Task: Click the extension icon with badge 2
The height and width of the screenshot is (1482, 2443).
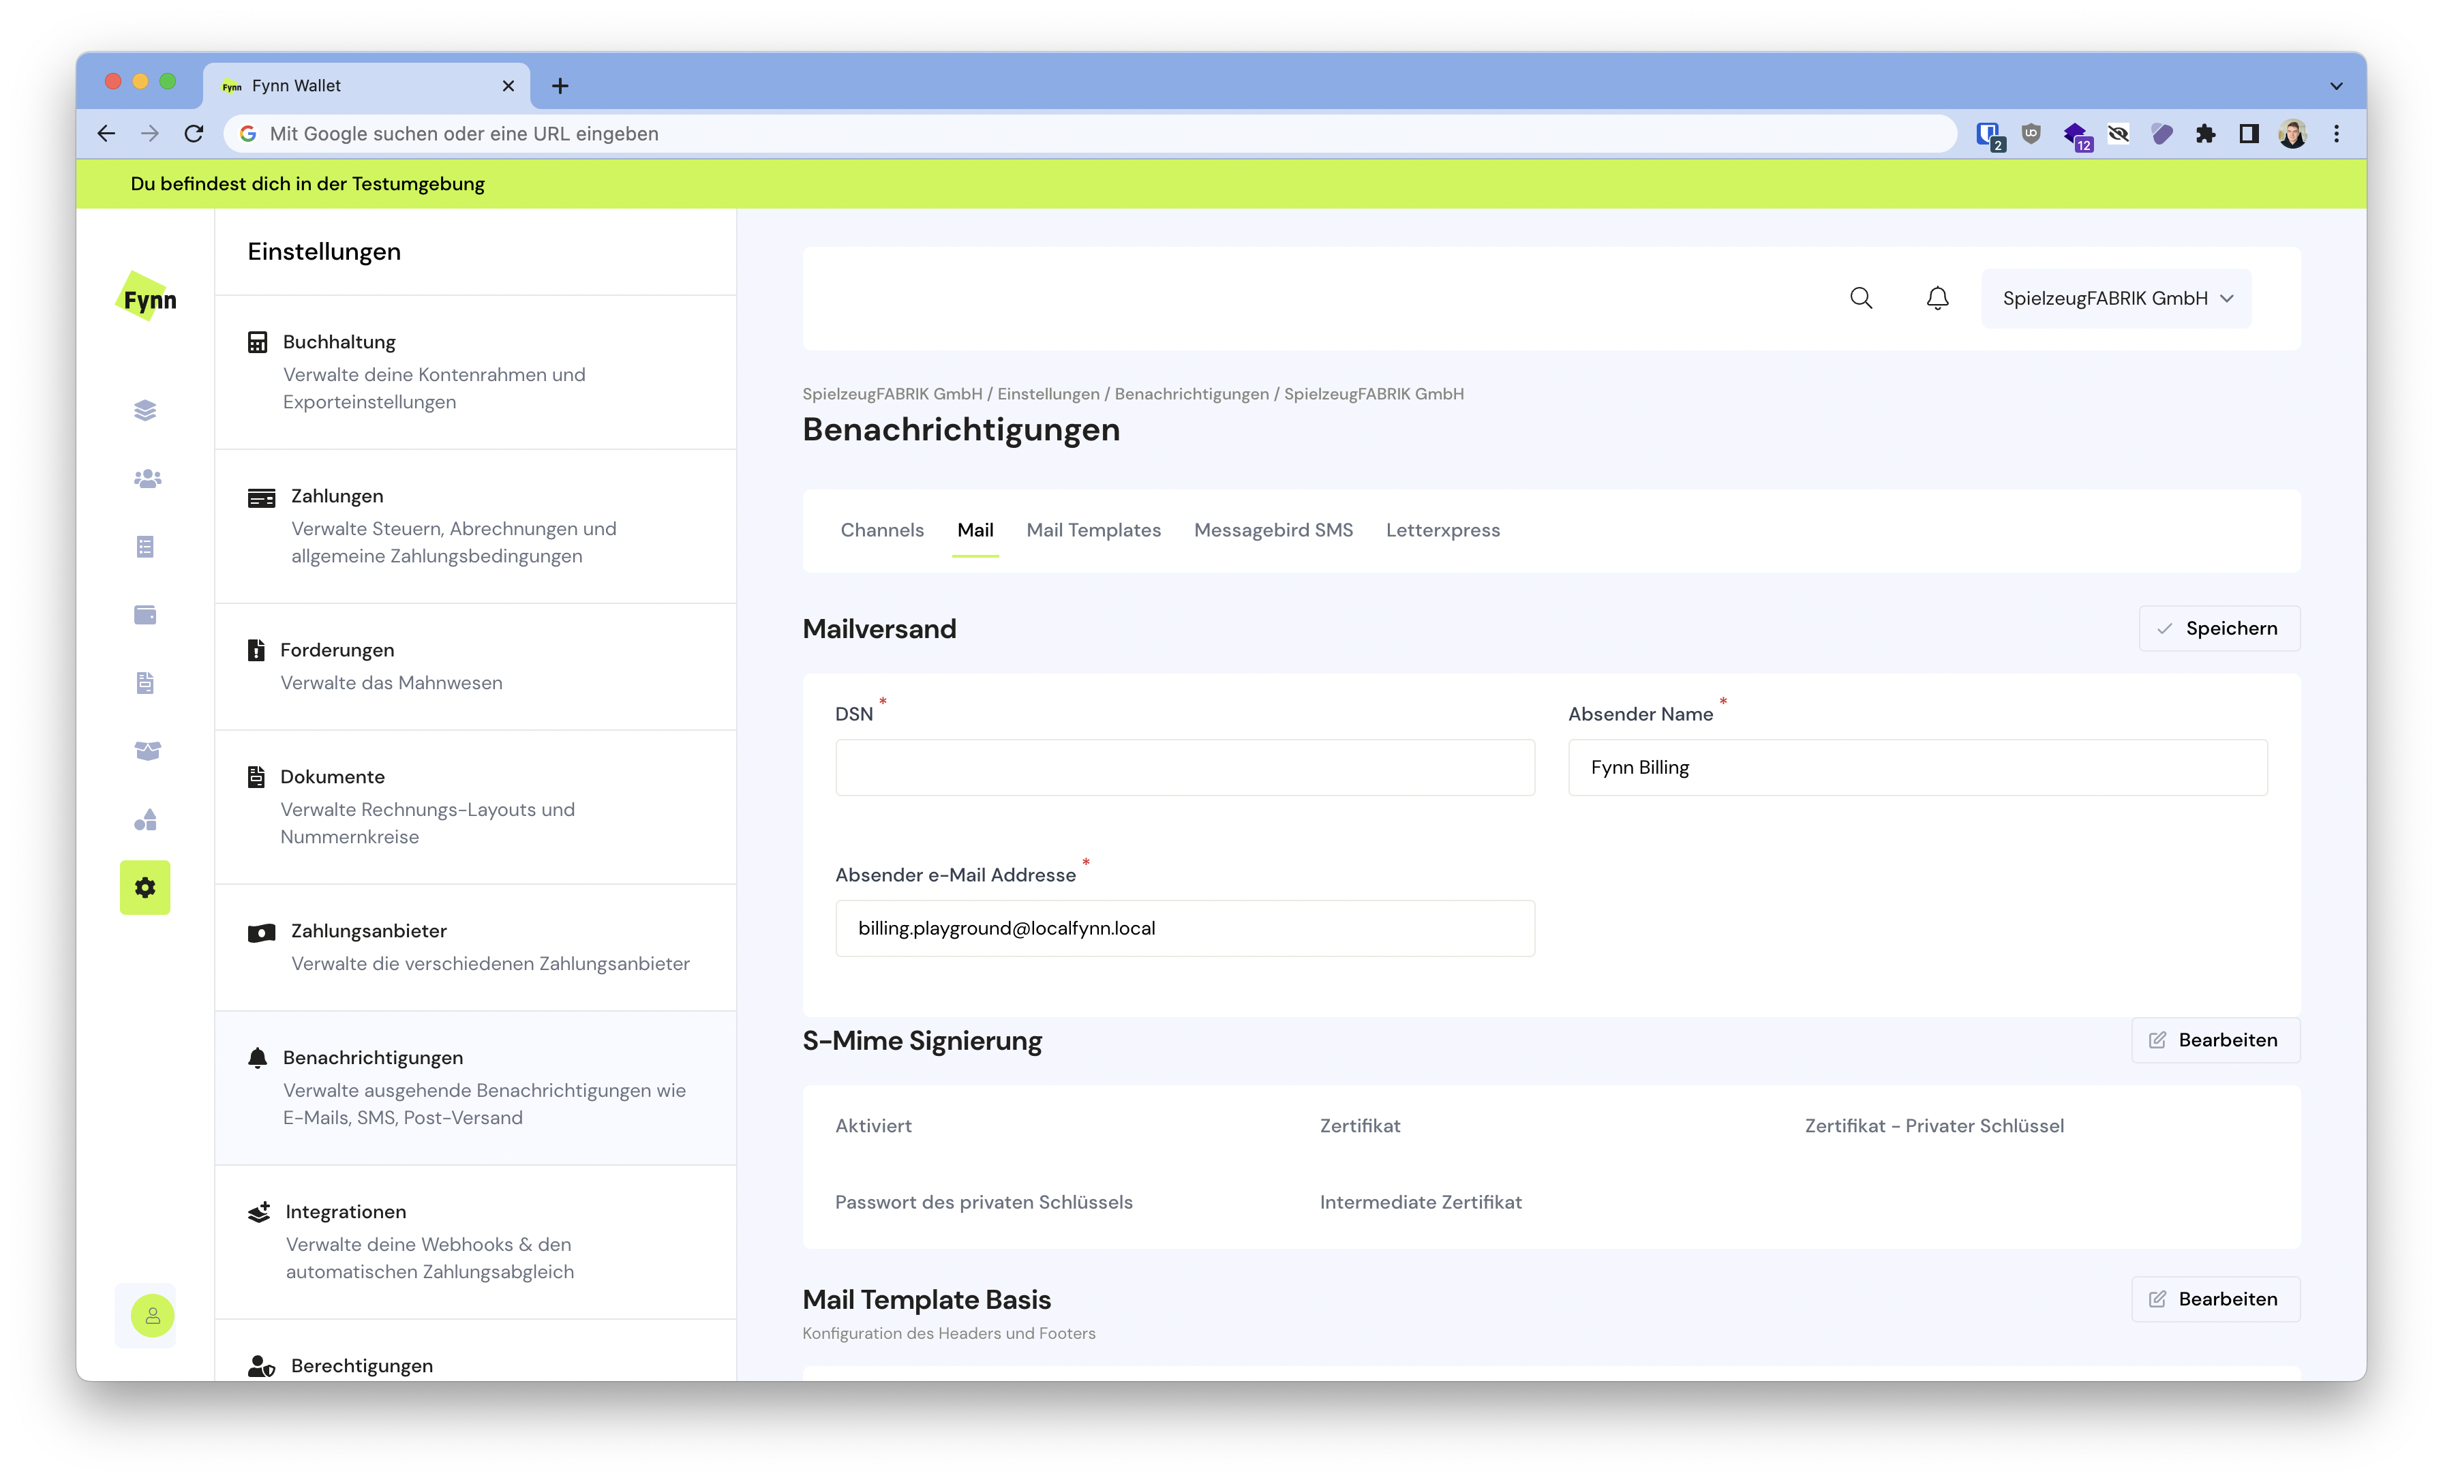Action: pos(1990,136)
